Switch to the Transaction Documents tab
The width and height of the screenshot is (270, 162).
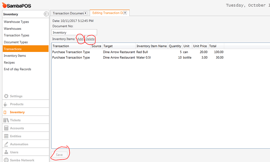point(68,13)
